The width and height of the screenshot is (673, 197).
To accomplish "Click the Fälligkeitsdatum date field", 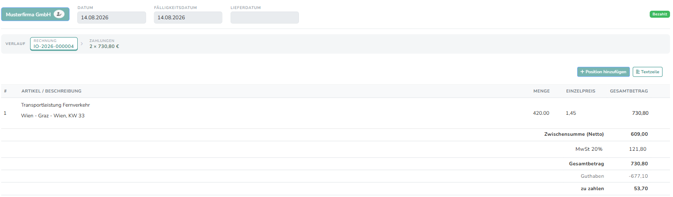I will pyautogui.click(x=188, y=18).
